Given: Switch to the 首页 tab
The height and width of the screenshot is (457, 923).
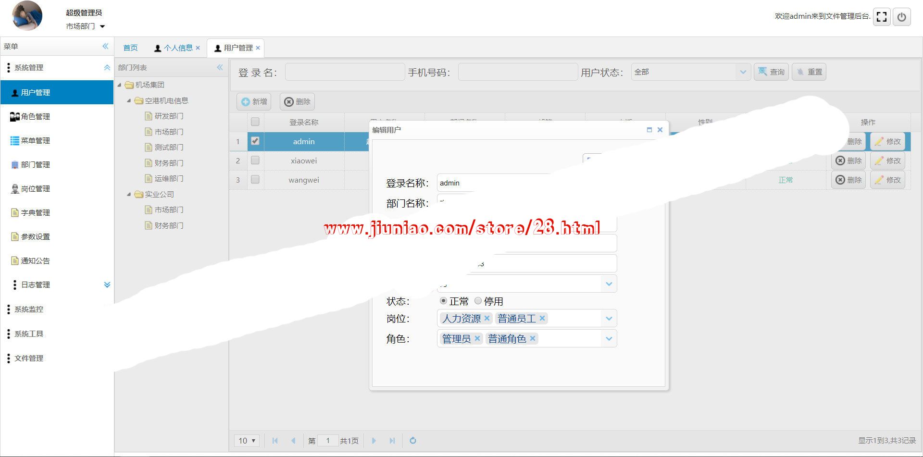Looking at the screenshot, I should [130, 48].
